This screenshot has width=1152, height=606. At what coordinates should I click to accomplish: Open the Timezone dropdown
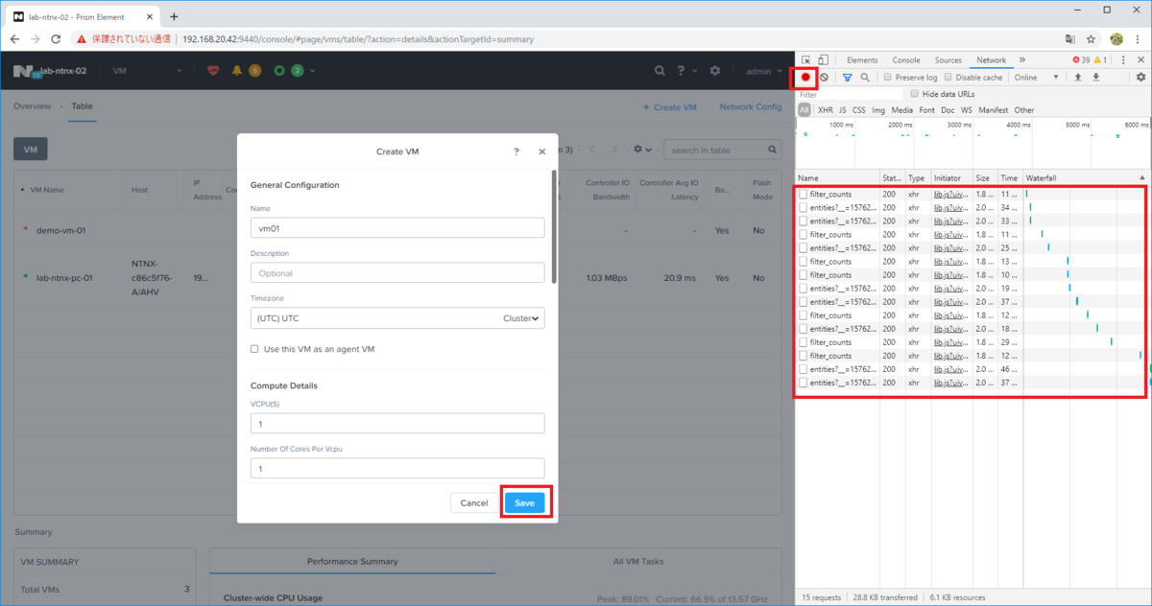[397, 317]
